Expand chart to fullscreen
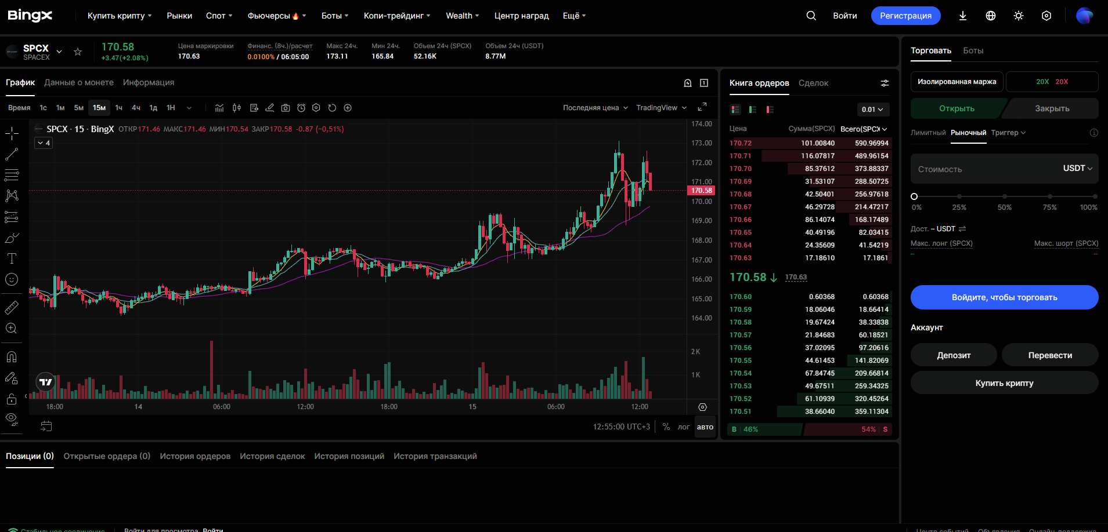The image size is (1108, 532). (x=702, y=107)
